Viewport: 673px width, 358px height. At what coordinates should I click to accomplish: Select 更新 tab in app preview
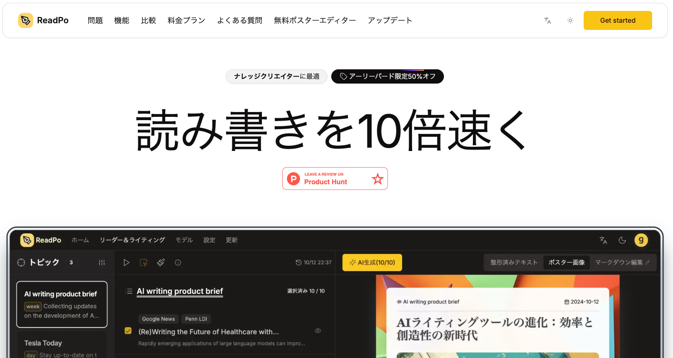[x=232, y=240]
